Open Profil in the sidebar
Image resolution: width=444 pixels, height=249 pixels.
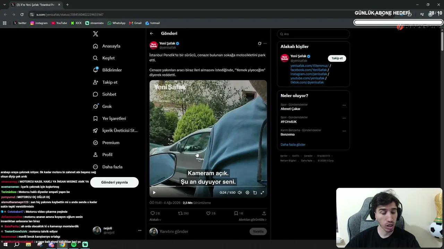[103, 155]
